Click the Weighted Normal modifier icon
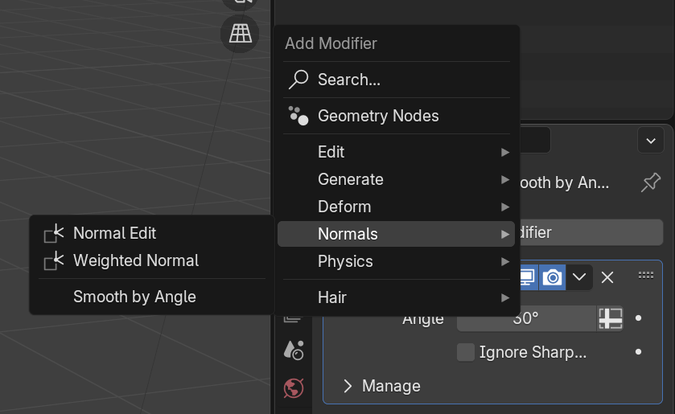Image resolution: width=675 pixels, height=414 pixels. click(x=54, y=260)
